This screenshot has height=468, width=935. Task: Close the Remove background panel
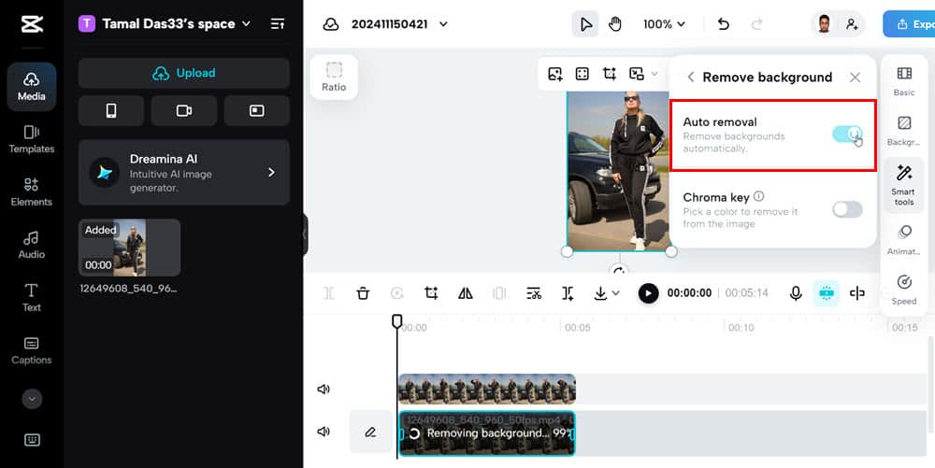point(856,78)
